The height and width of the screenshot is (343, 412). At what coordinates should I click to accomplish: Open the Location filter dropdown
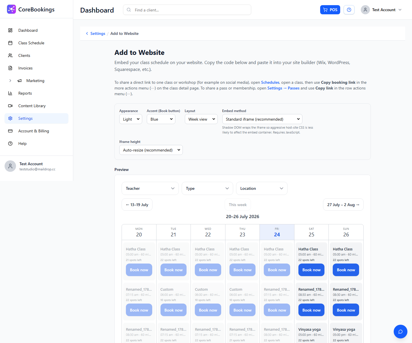tap(262, 188)
